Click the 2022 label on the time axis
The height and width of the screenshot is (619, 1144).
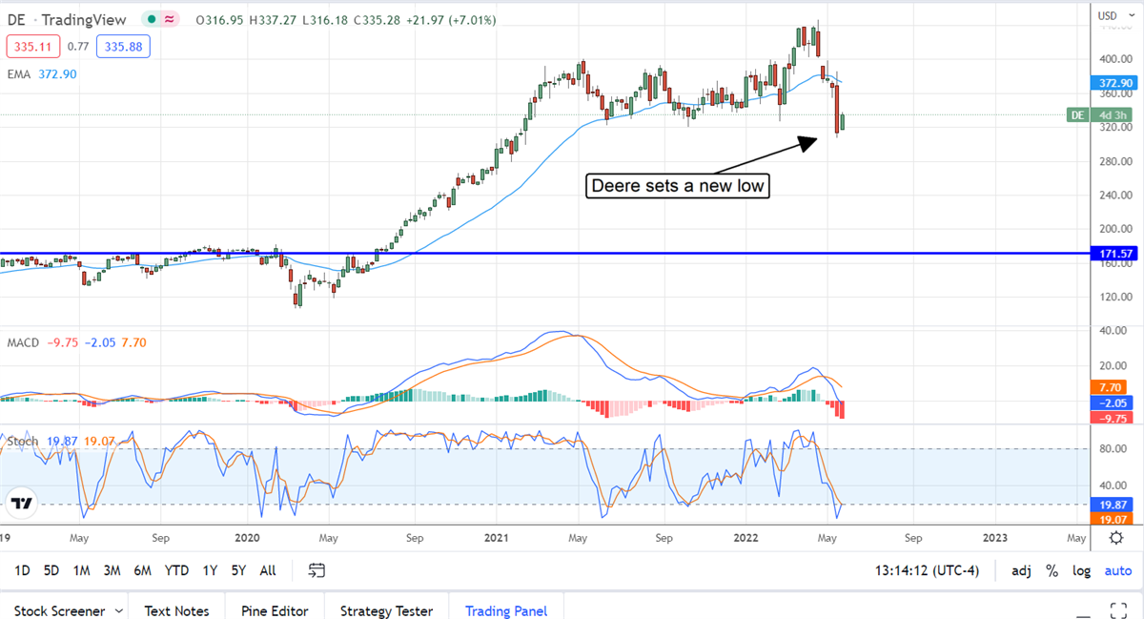[746, 537]
